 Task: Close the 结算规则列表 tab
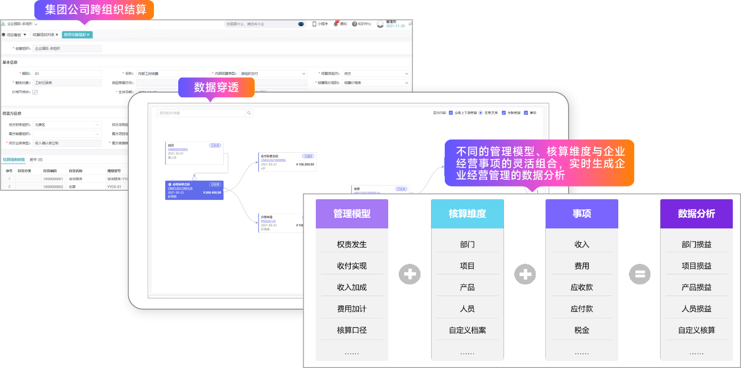click(57, 35)
